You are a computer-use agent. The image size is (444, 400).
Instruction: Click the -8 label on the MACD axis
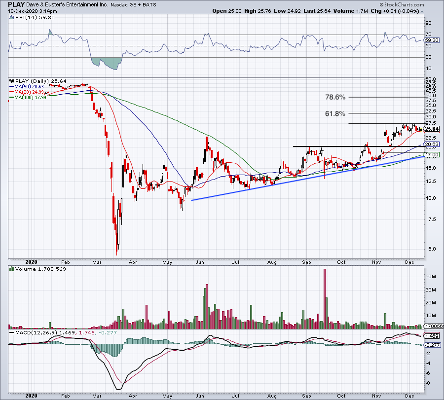(428, 383)
